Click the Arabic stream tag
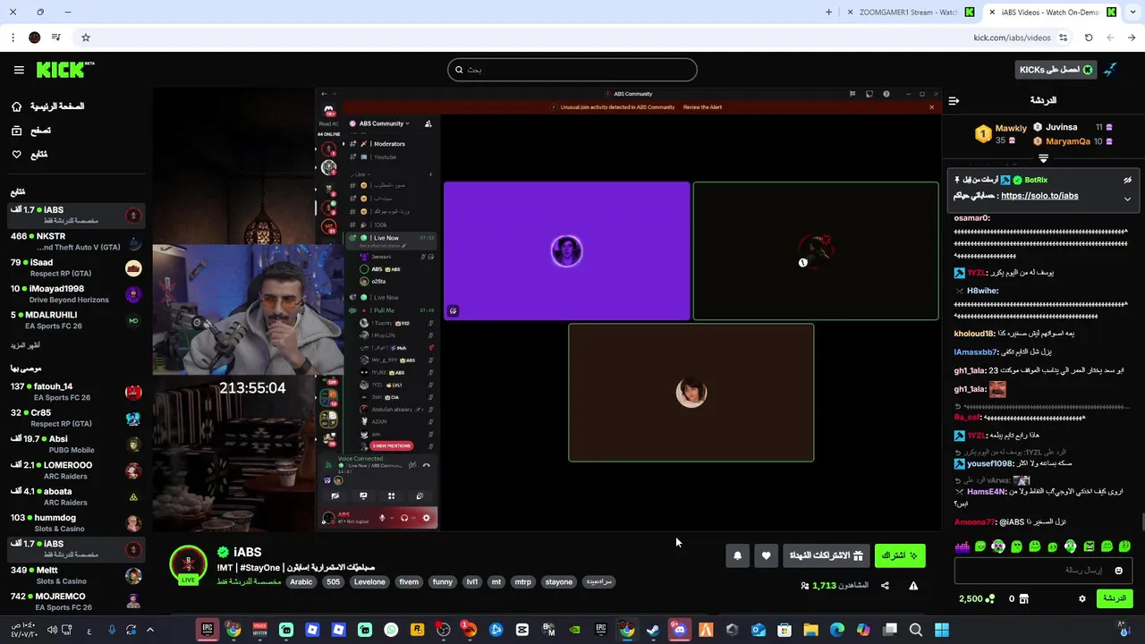Screen dimensions: 1145x644 pyautogui.click(x=301, y=582)
